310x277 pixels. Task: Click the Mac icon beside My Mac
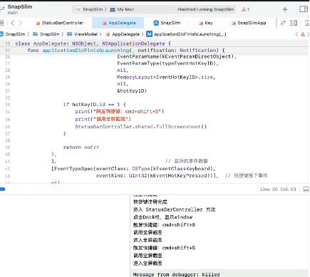tap(113, 9)
